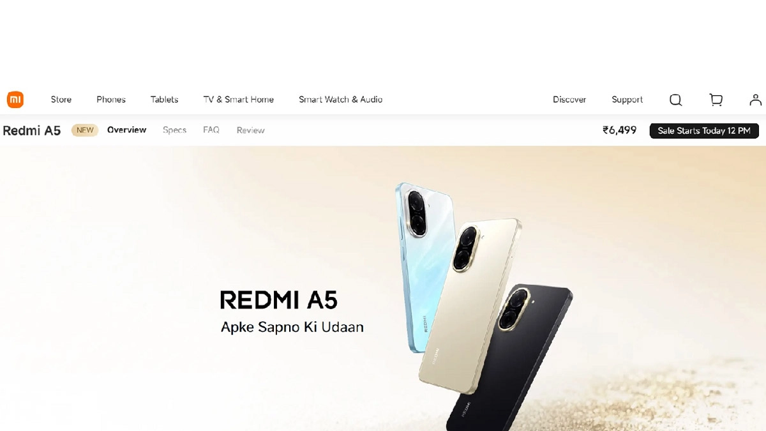Open the Smart Watch & Audio menu
Viewport: 766px width, 431px height.
coord(341,100)
